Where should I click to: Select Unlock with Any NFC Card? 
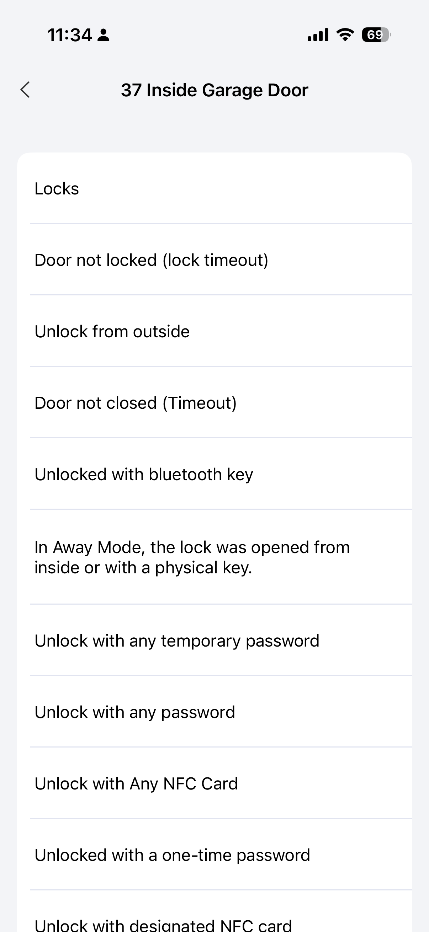pos(214,784)
